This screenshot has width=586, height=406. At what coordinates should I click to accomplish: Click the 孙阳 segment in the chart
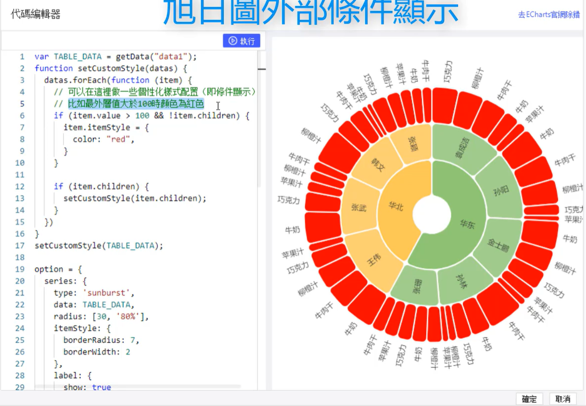point(500,192)
